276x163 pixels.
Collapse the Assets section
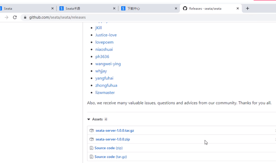pyautogui.click(x=89, y=119)
